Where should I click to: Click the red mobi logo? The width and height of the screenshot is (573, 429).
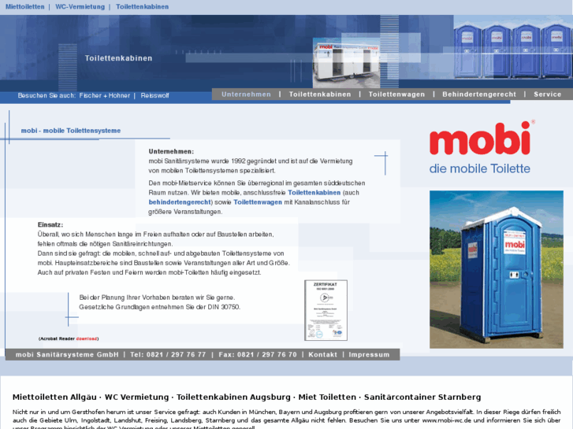pyautogui.click(x=480, y=138)
